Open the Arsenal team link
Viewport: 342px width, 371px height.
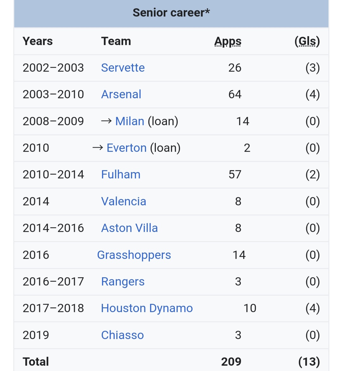coord(121,94)
